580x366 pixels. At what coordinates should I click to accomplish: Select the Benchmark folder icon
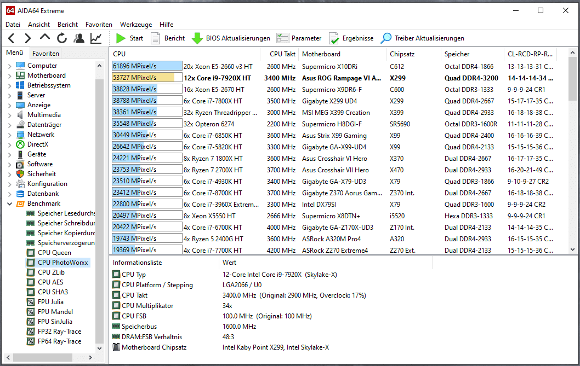(x=20, y=204)
